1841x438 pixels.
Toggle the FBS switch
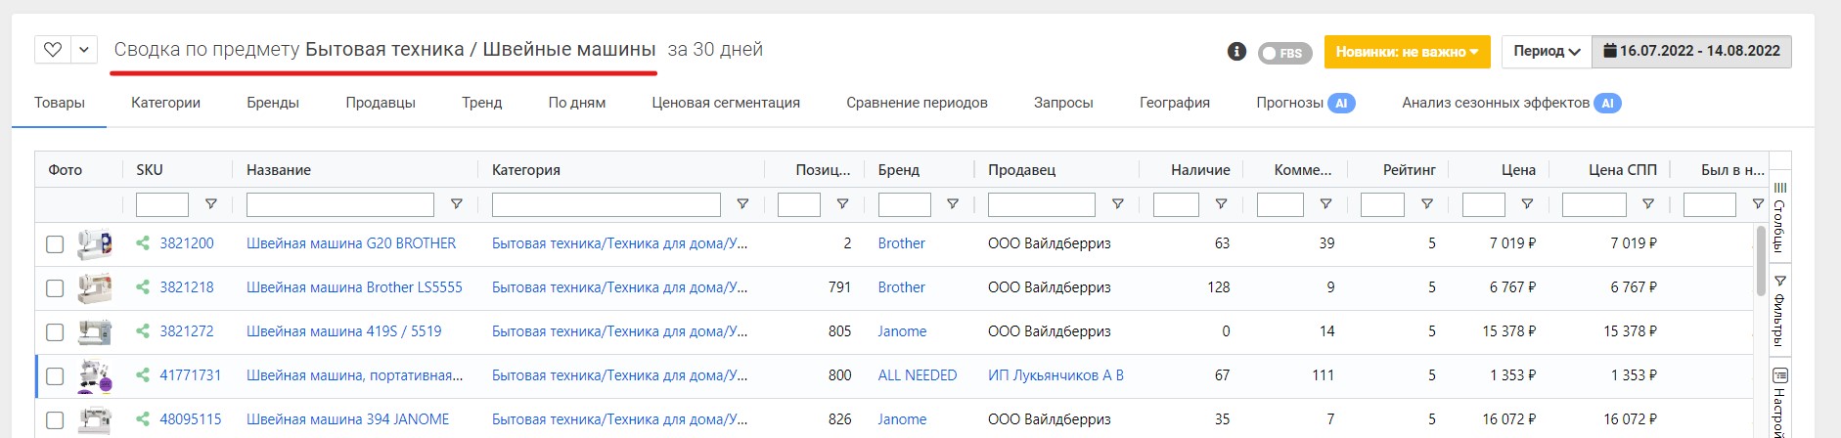click(1283, 53)
